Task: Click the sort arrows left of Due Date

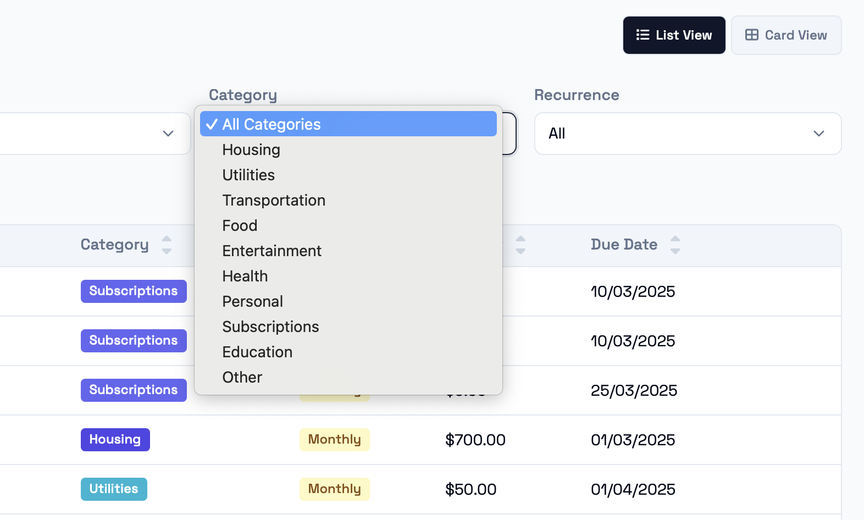Action: [x=520, y=245]
